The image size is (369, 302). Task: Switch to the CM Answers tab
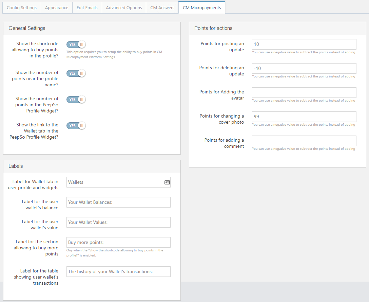click(162, 7)
